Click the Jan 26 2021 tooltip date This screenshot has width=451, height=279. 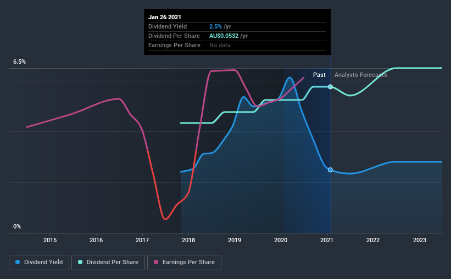pos(165,17)
